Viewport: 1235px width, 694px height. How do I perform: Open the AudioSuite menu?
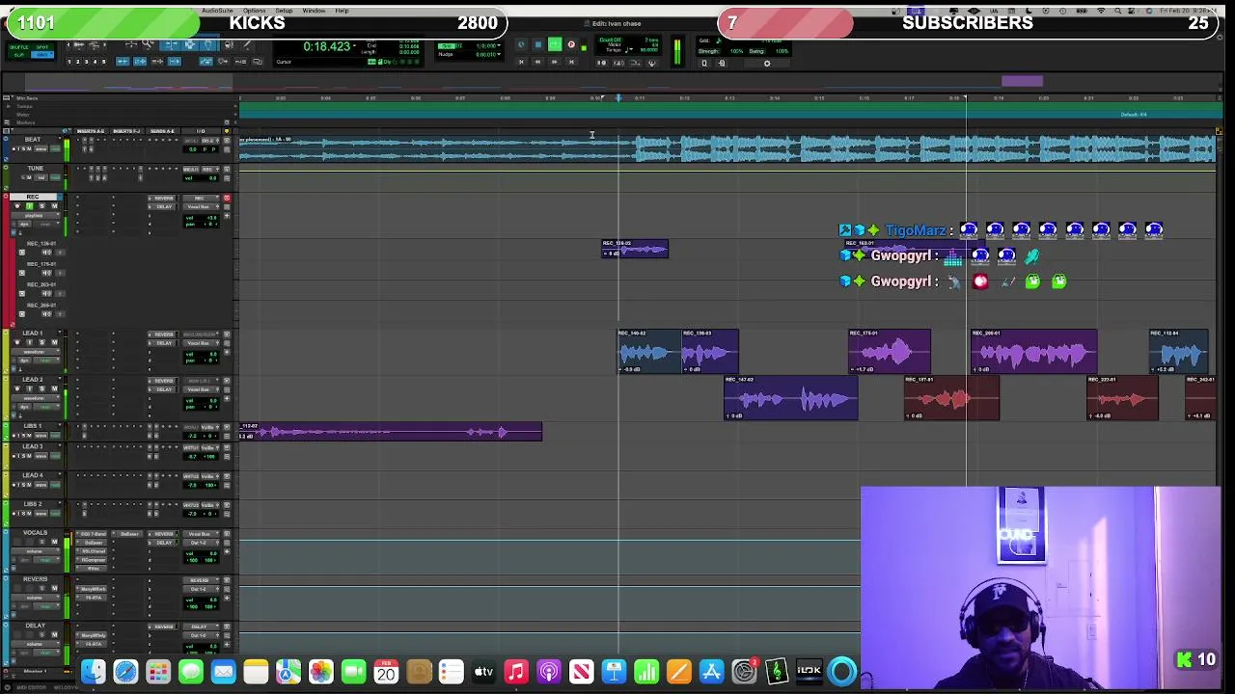tap(218, 11)
